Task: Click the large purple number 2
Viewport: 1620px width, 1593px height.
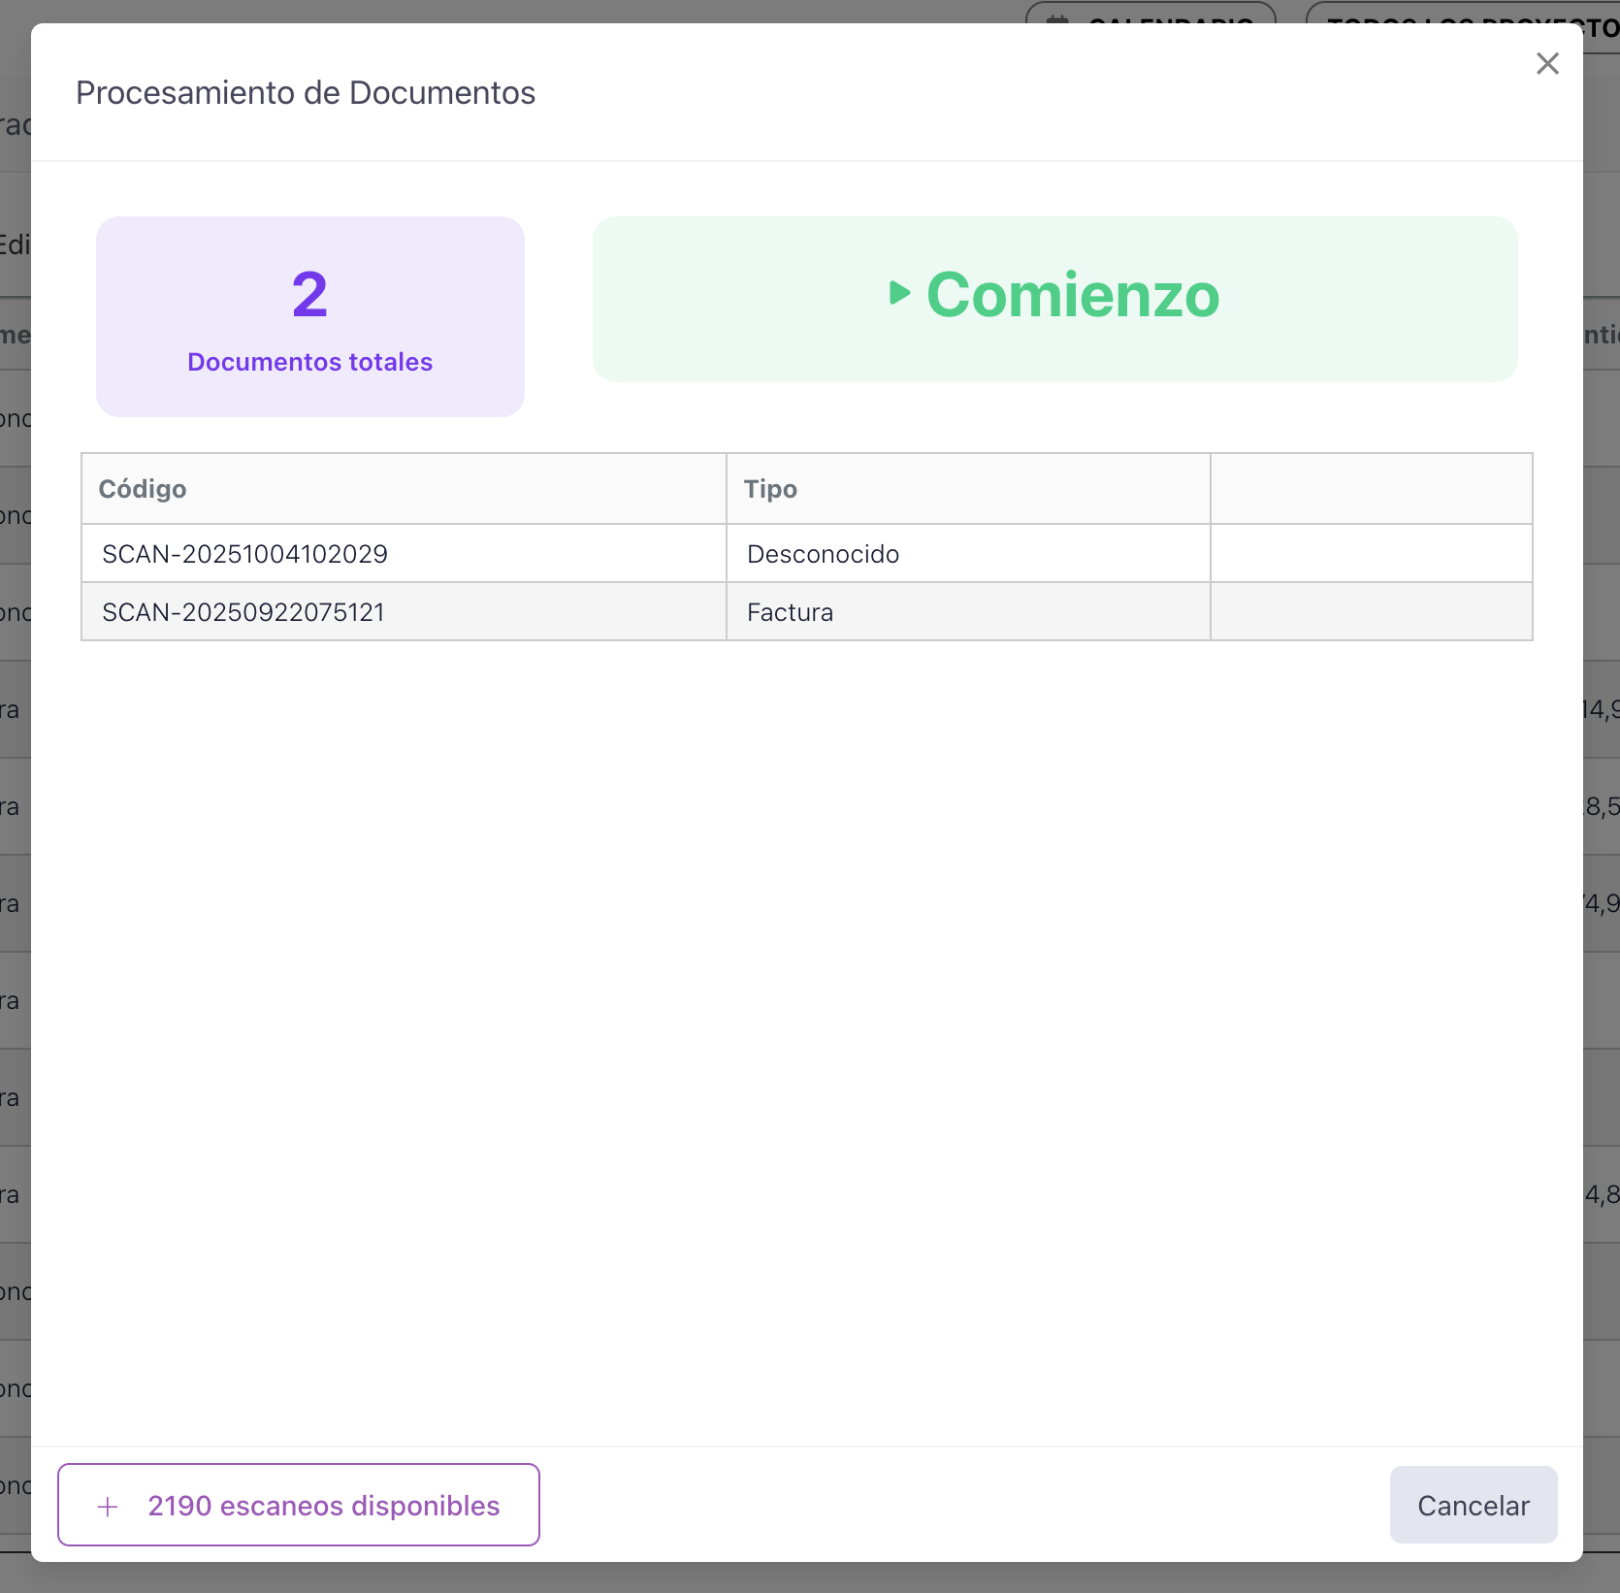Action: [x=309, y=295]
